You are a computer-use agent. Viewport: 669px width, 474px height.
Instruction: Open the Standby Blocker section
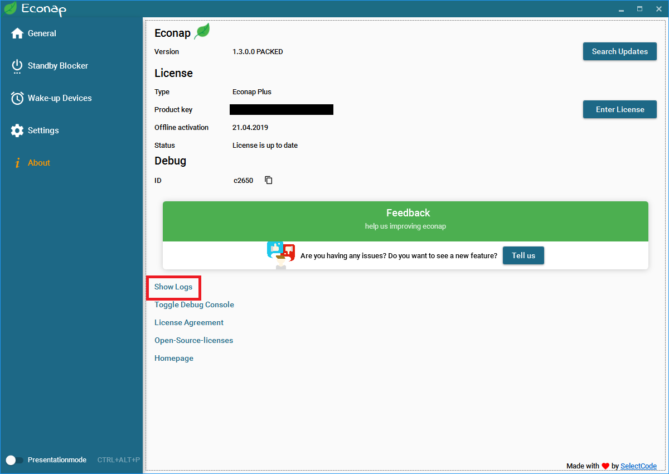coord(58,66)
